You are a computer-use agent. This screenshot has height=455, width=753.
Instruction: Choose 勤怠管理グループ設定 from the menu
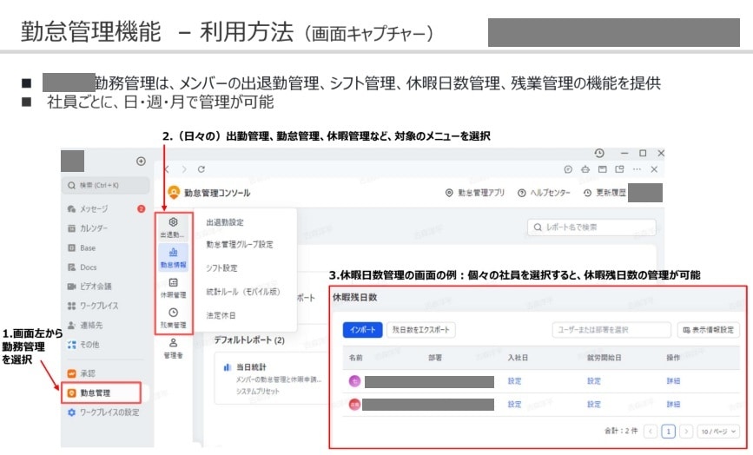point(240,244)
